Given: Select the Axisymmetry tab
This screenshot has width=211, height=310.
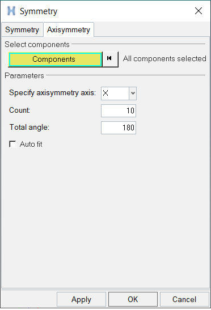Looking at the screenshot, I should coord(69,29).
